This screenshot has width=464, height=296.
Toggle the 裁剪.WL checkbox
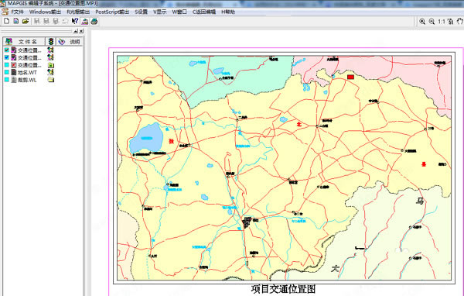tap(7, 80)
